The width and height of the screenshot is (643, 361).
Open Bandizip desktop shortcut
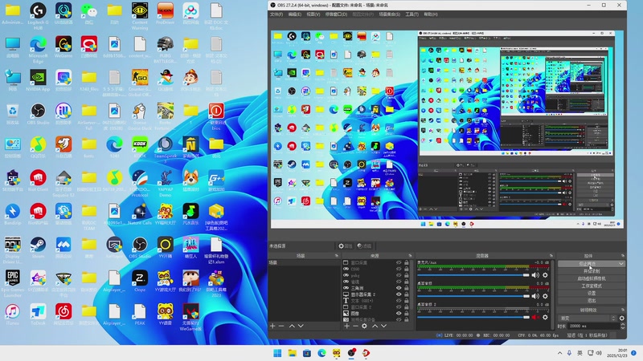click(x=12, y=214)
